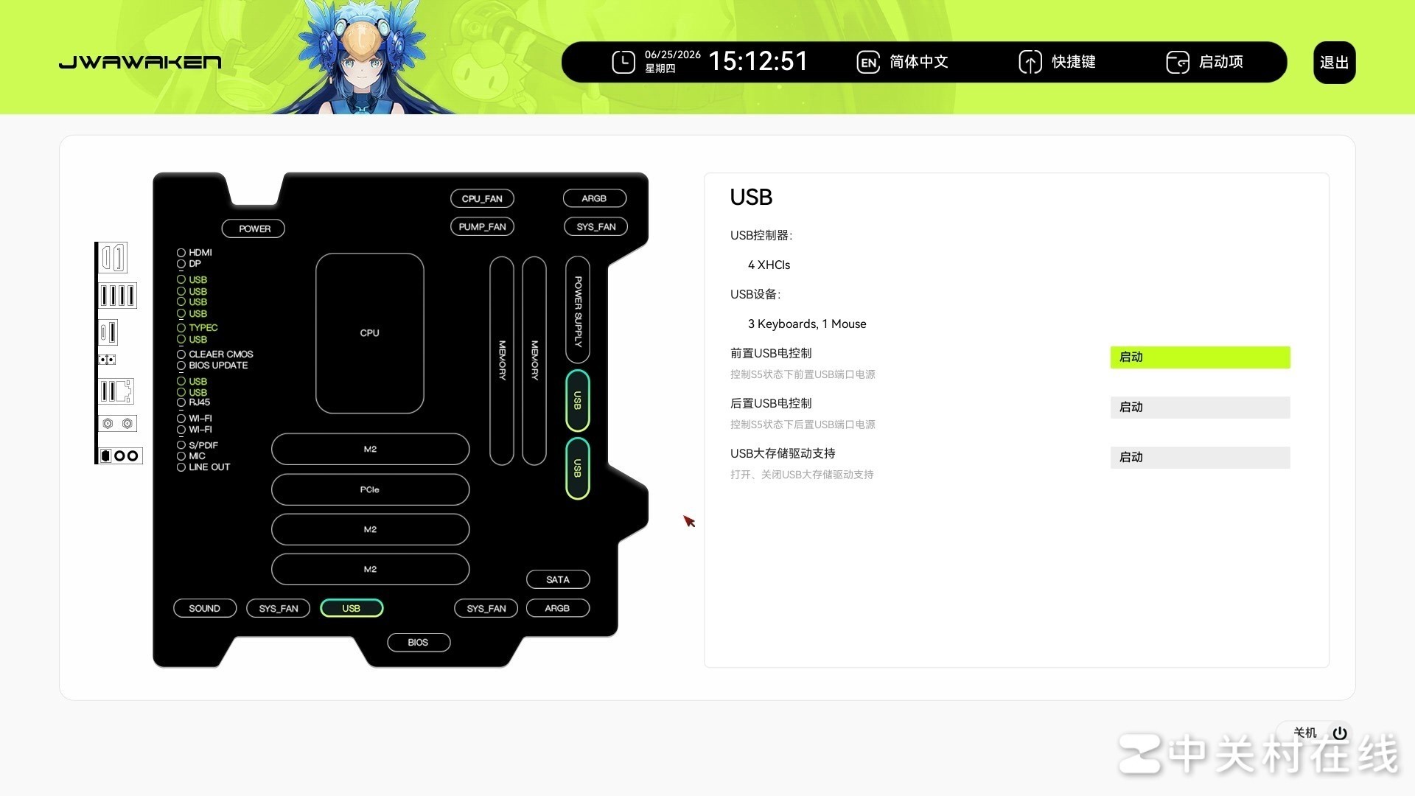Click the 启动项 boot items icon
The width and height of the screenshot is (1415, 796).
coord(1178,62)
